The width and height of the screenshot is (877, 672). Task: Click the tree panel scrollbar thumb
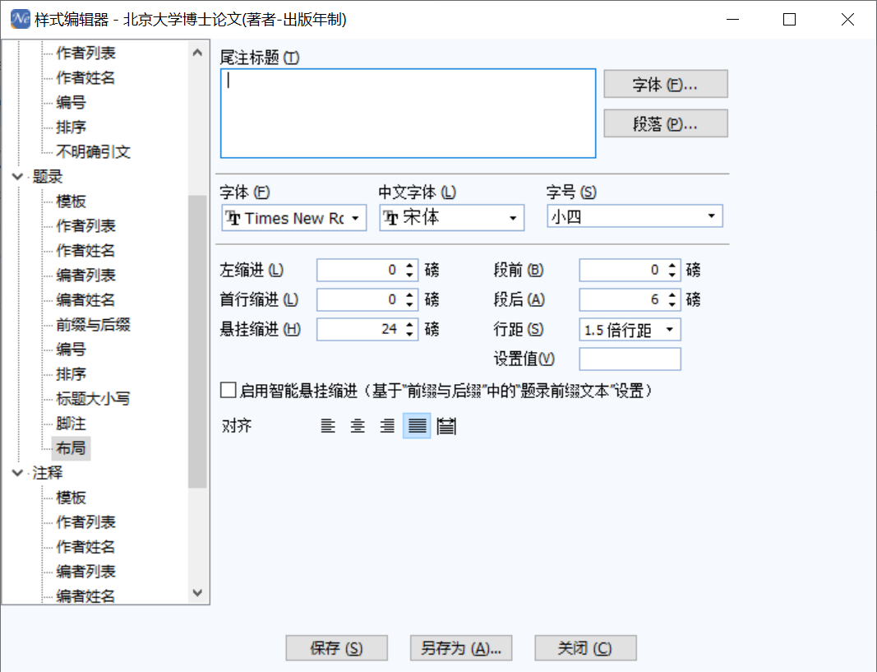point(197,341)
